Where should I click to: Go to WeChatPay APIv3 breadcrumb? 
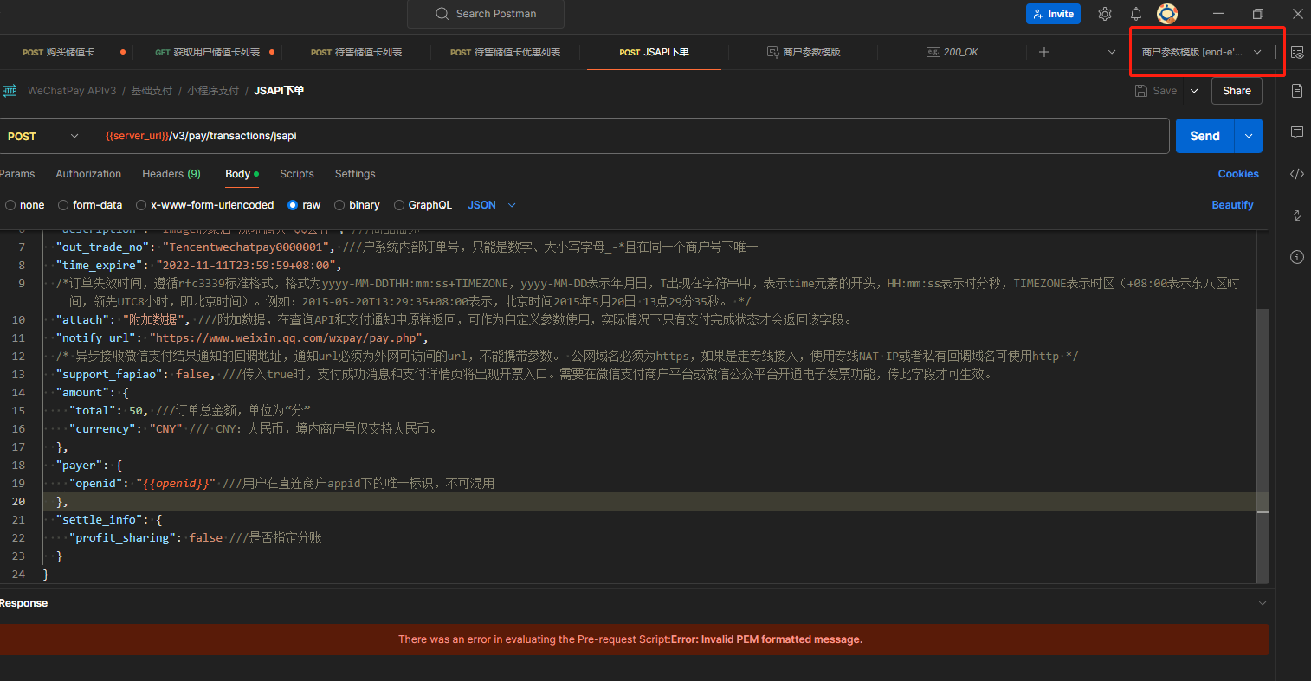(72, 90)
